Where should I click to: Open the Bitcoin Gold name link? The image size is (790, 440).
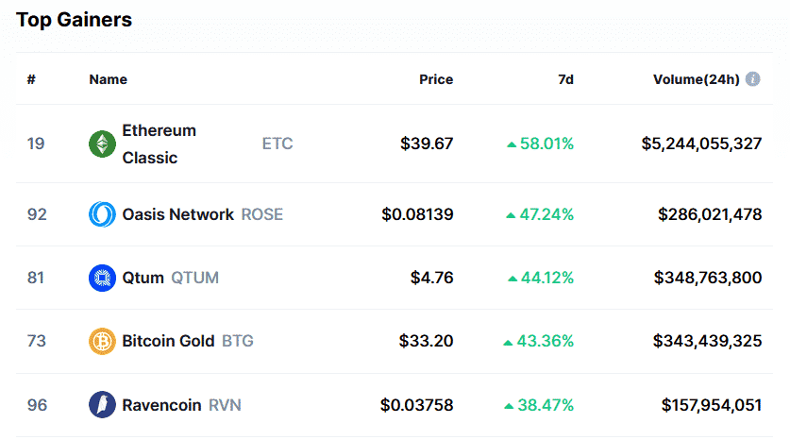168,341
